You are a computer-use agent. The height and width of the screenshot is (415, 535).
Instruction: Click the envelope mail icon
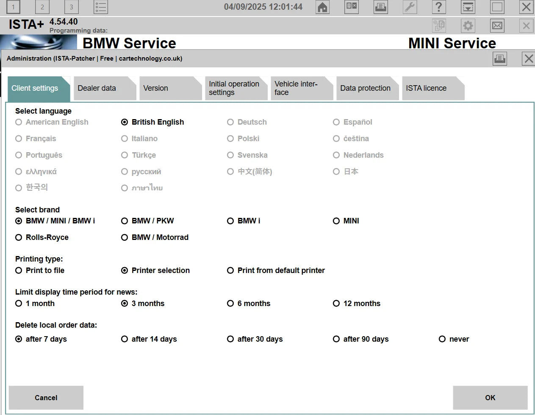tap(496, 25)
